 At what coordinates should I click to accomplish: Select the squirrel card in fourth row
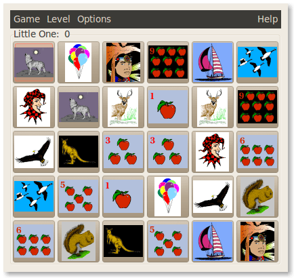[x=257, y=197]
